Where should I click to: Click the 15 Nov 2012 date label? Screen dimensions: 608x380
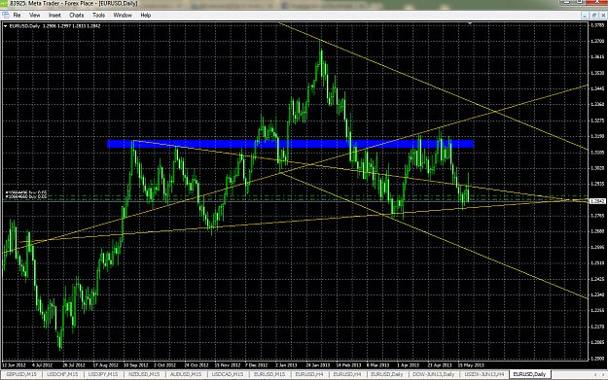point(228,364)
